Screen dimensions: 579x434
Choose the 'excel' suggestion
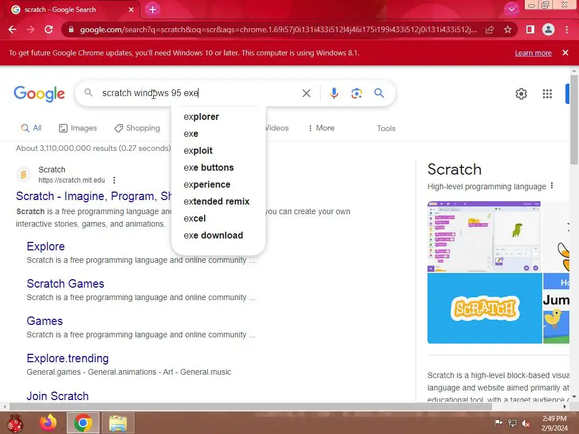[218, 219]
